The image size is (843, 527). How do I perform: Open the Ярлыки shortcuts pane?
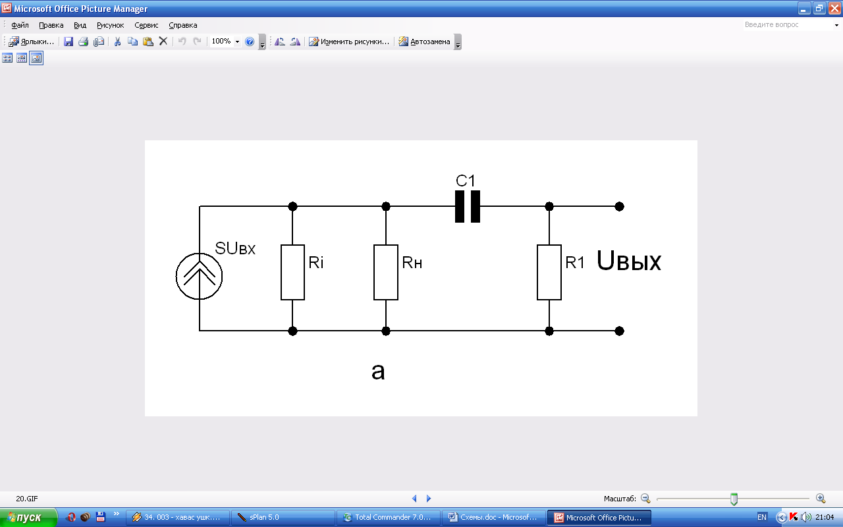(x=32, y=42)
